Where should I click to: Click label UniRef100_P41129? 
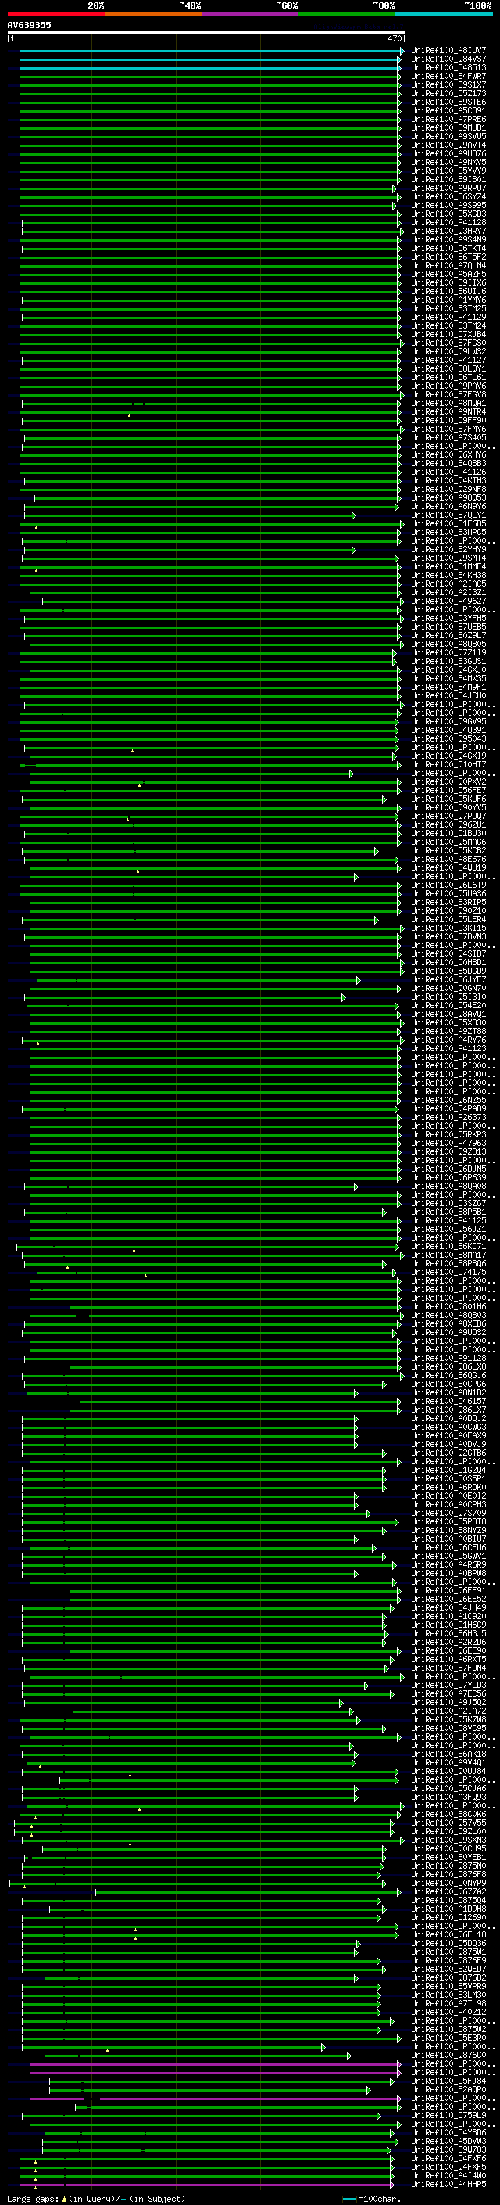(448, 317)
